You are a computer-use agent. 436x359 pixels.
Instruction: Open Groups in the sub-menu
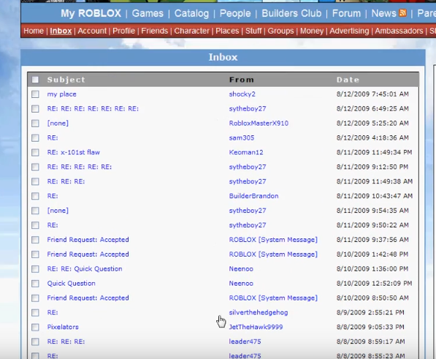[x=281, y=31]
